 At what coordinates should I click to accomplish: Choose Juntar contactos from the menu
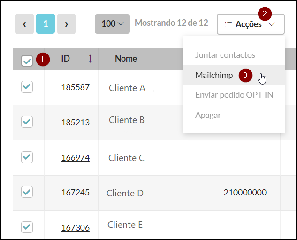(225, 55)
